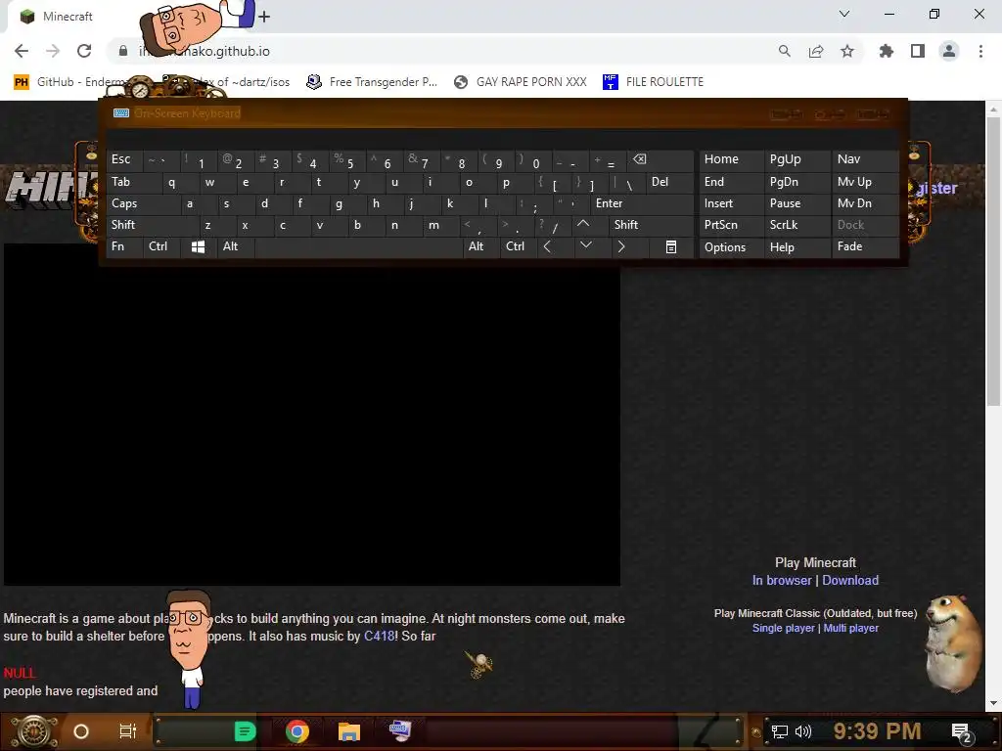Viewport: 1002px width, 751px height.
Task: Click the browser back arrow
Action: click(22, 51)
